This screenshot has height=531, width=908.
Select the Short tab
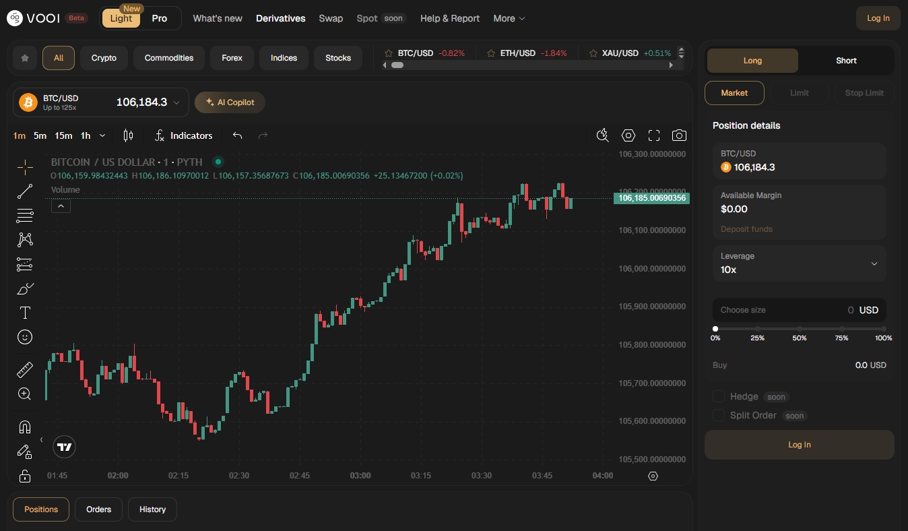846,61
